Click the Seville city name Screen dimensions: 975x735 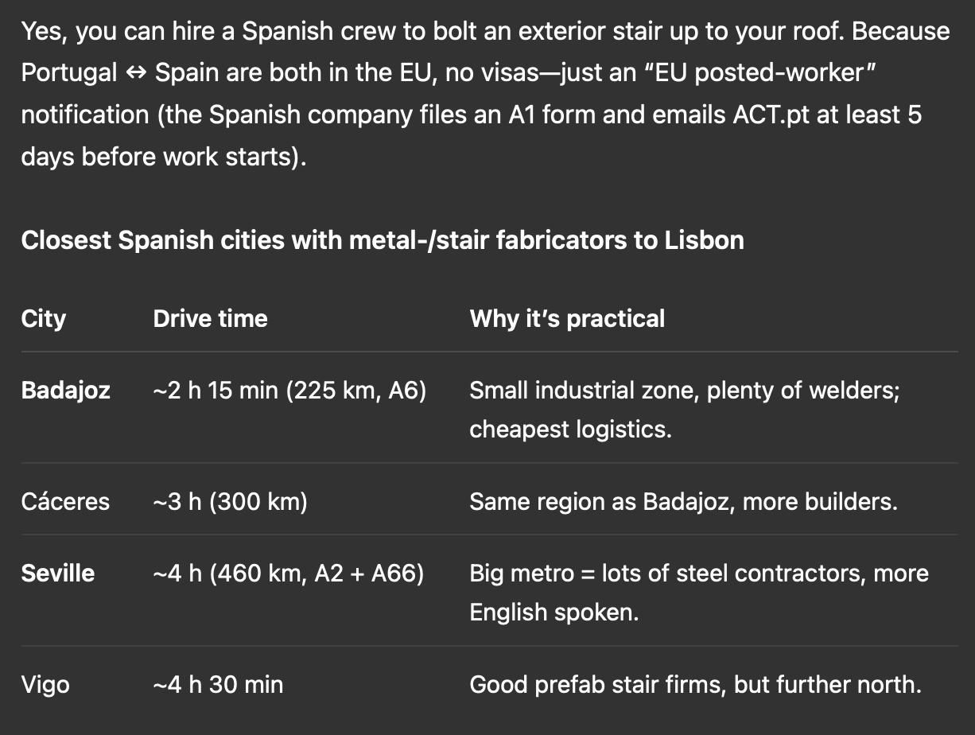[x=58, y=574]
